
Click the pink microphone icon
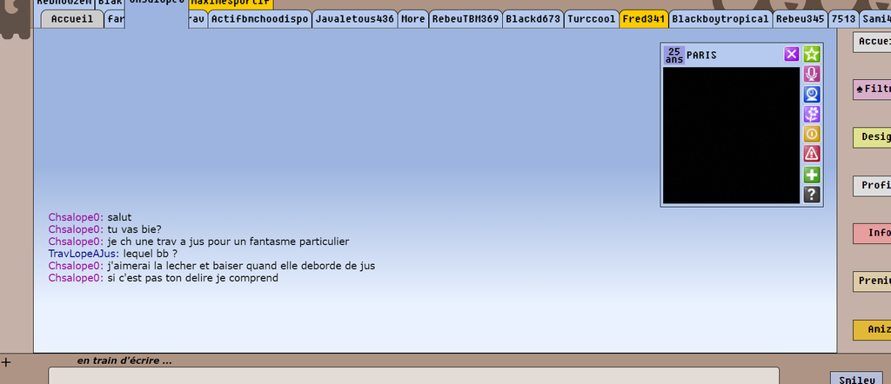(812, 75)
